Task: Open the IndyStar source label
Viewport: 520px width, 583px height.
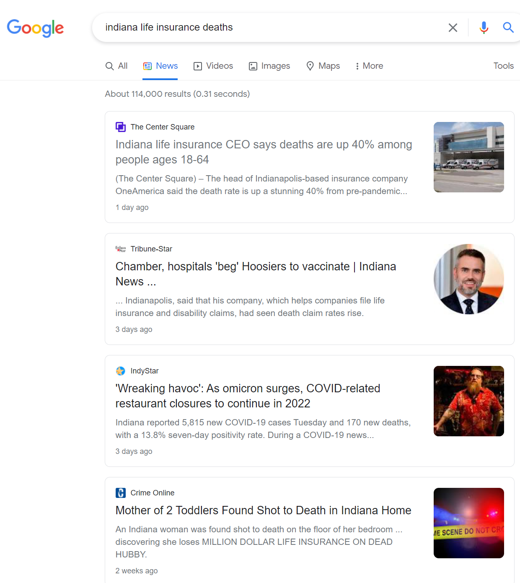Action: pos(145,371)
